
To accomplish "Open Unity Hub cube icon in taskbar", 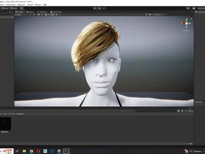I will tap(59, 151).
